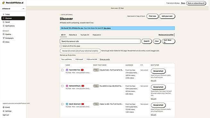Screen dimensions: 210x118
Task: Click the Show as cards link
Action: pyautogui.click(x=105, y=59)
